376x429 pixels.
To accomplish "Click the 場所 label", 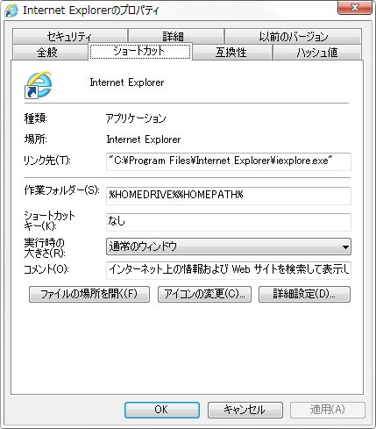I will point(35,139).
